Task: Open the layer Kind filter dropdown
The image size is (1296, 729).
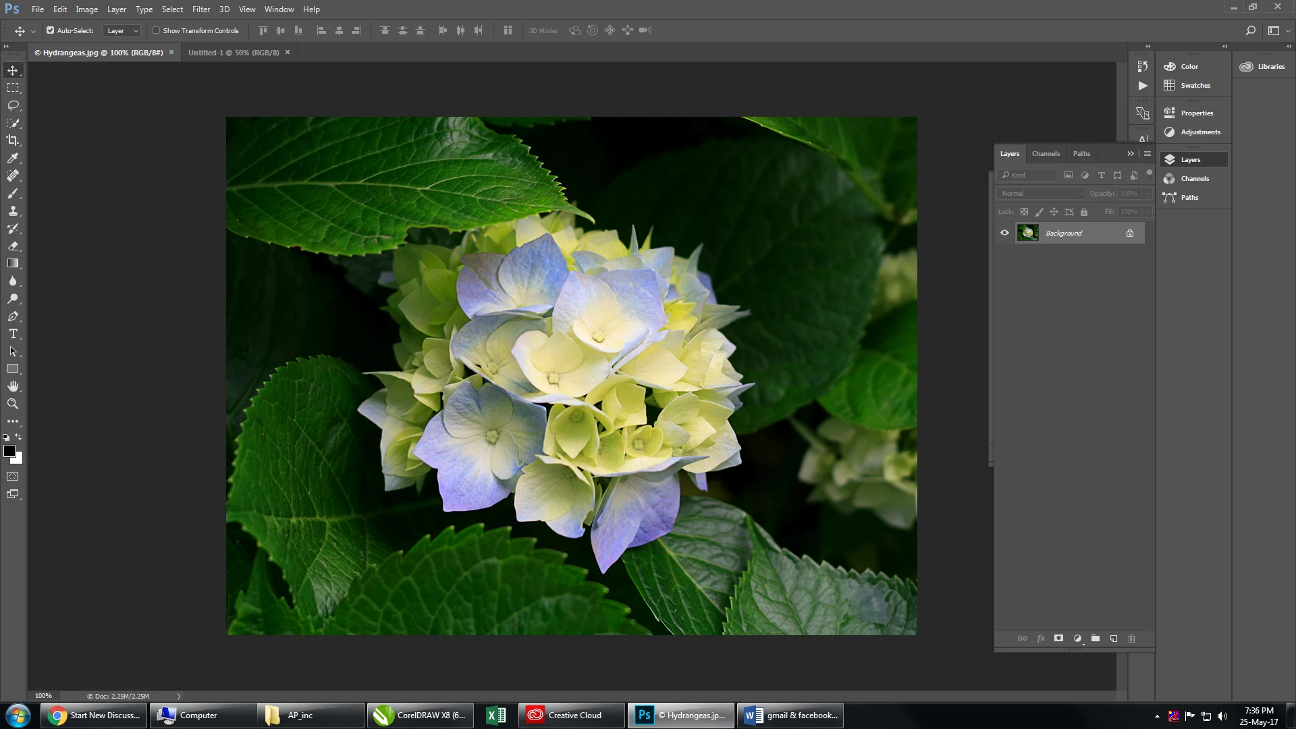Action: click(x=1028, y=175)
